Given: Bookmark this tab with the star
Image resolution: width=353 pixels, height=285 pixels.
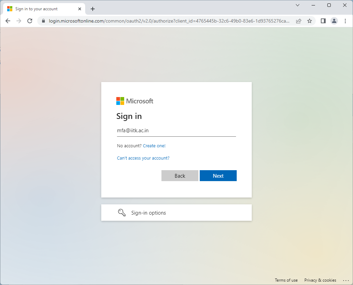Looking at the screenshot, I should 310,21.
